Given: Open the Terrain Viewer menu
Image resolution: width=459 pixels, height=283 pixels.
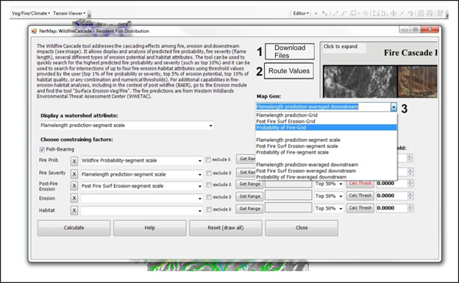Looking at the screenshot, I should [69, 13].
